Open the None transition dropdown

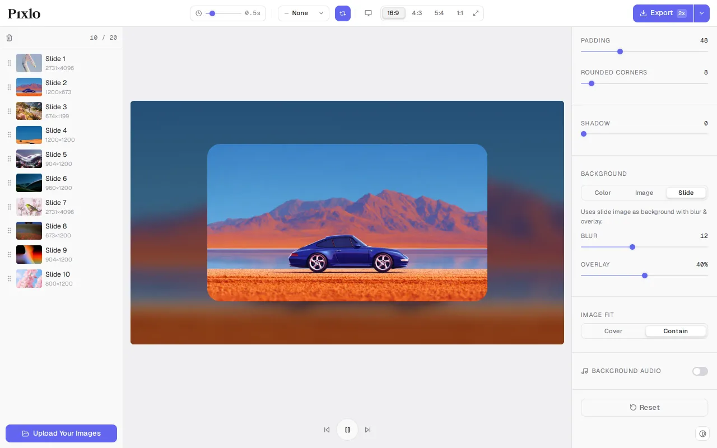pos(304,13)
